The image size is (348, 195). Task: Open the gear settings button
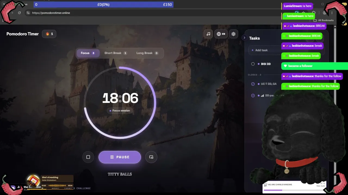[x=233, y=34]
